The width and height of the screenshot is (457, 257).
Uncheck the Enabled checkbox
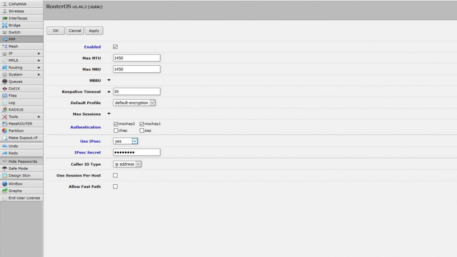(115, 47)
